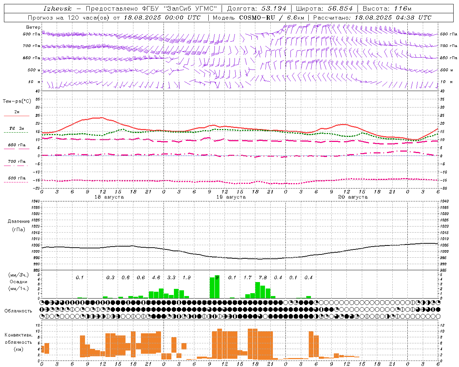Click the "(км)" unit under convective cloudiness
The image size is (459, 367).
(19, 349)
